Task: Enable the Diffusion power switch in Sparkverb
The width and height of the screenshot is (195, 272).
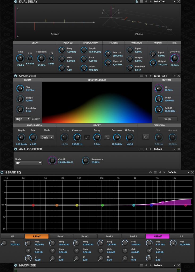Action: pos(146,137)
